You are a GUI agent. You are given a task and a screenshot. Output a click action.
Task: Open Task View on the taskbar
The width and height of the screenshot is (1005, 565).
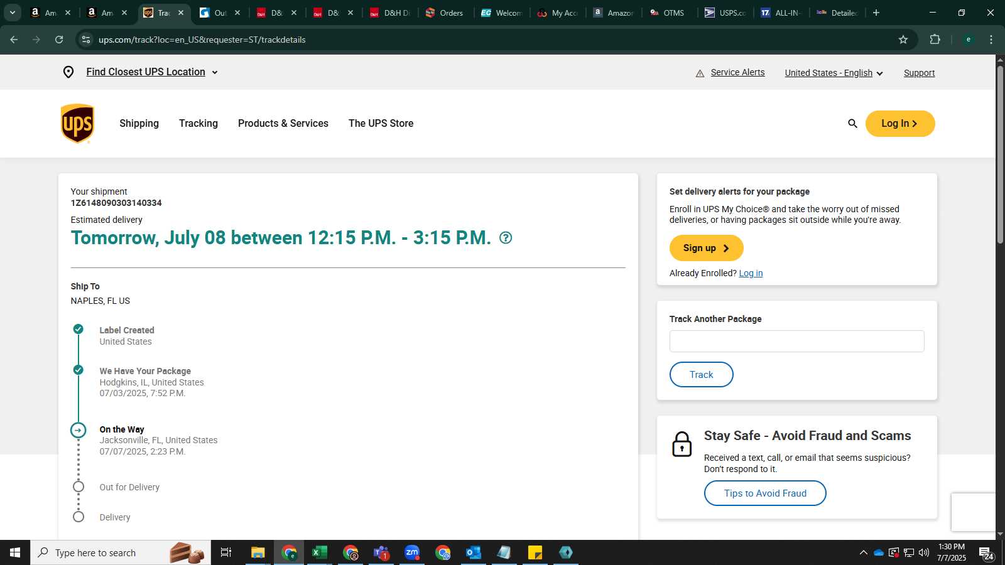(226, 552)
